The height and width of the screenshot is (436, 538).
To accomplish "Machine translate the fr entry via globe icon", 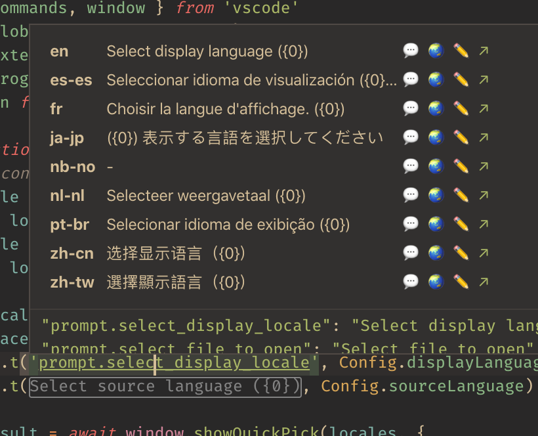I will tap(436, 109).
